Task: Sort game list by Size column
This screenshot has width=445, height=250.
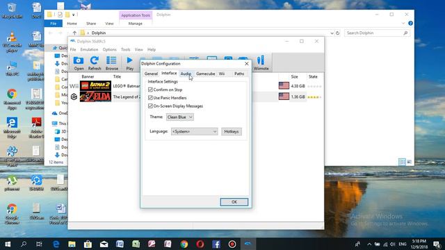Action: (295, 76)
